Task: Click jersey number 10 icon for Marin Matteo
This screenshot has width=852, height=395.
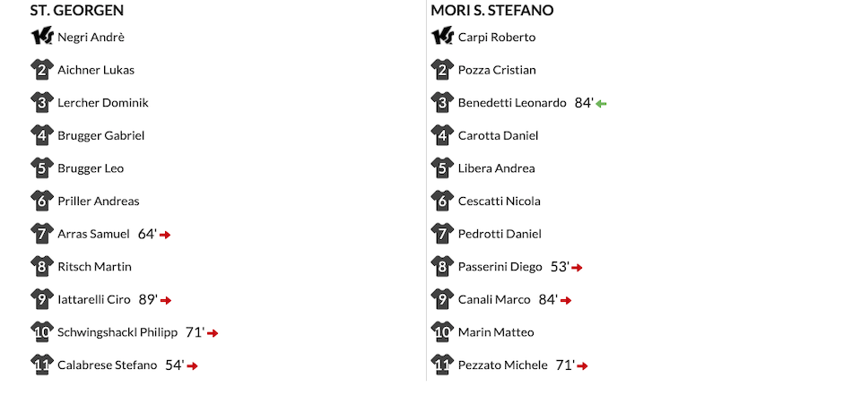Action: point(442,332)
